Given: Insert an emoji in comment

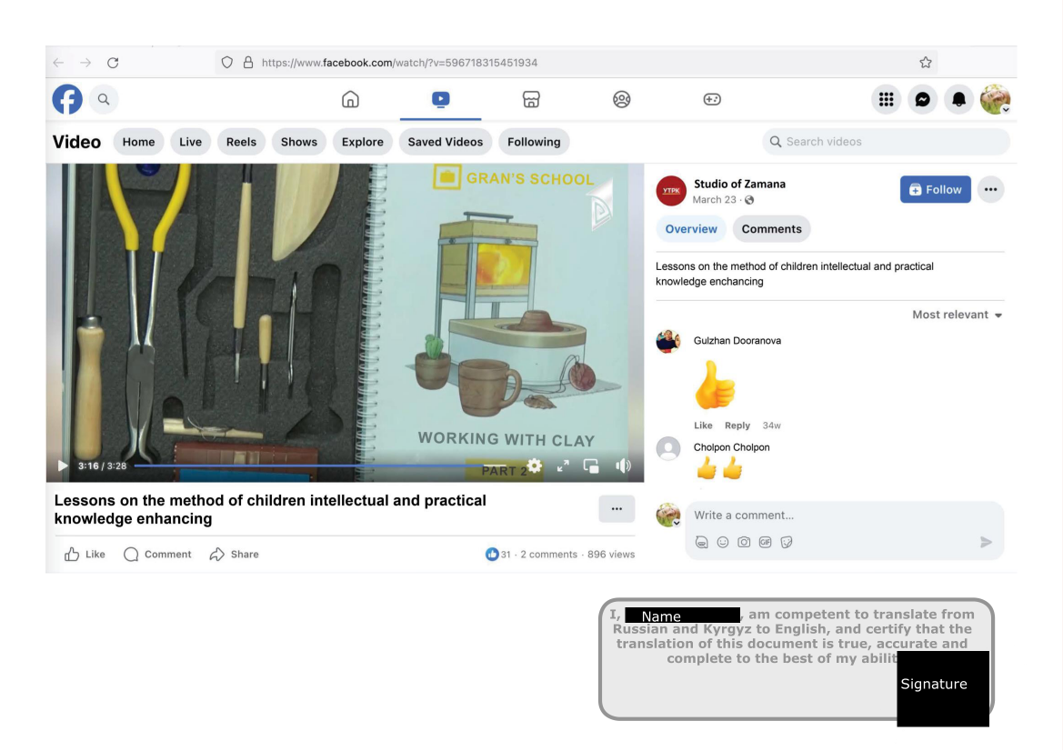Looking at the screenshot, I should [723, 542].
